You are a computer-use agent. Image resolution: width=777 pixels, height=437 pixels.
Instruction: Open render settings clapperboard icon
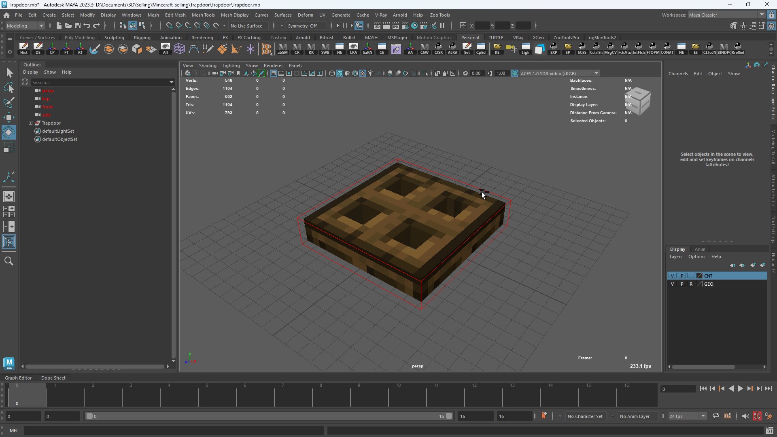pyautogui.click(x=405, y=26)
